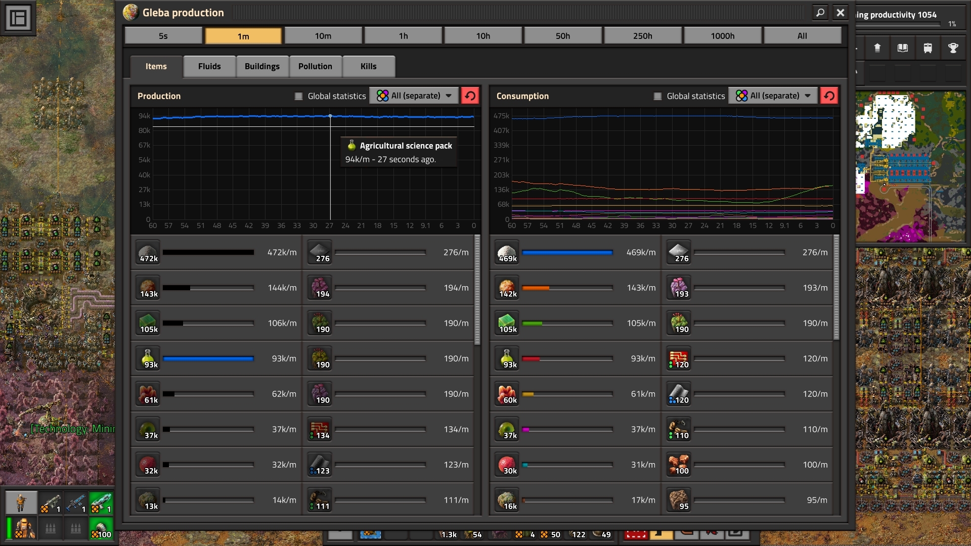
Task: Click consumption item icon showing 60k
Action: 507,394
